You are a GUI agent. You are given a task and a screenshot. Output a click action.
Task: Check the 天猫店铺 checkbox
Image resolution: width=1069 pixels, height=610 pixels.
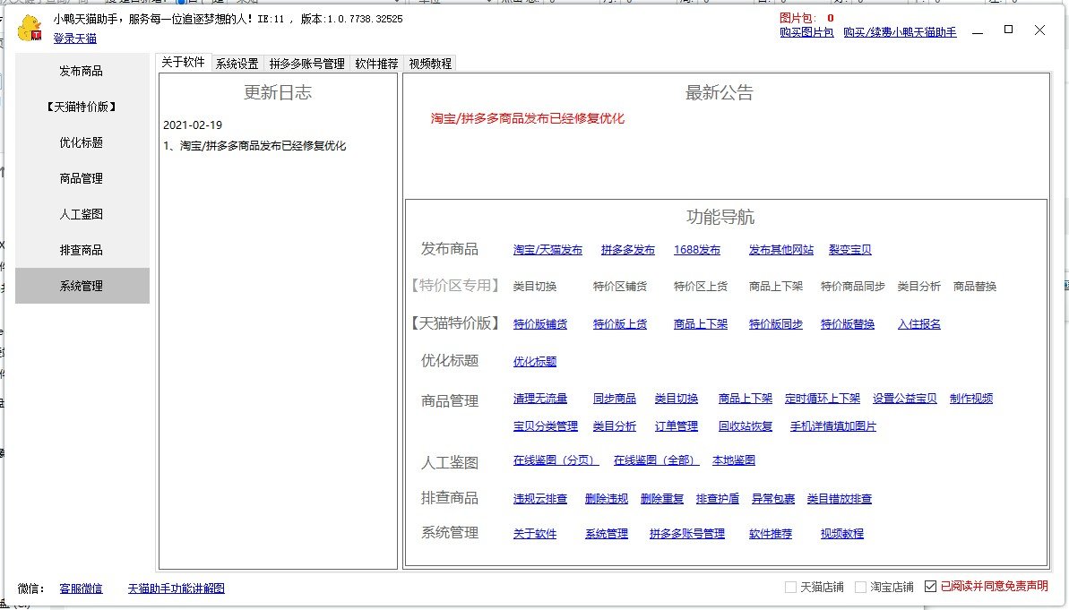click(790, 588)
